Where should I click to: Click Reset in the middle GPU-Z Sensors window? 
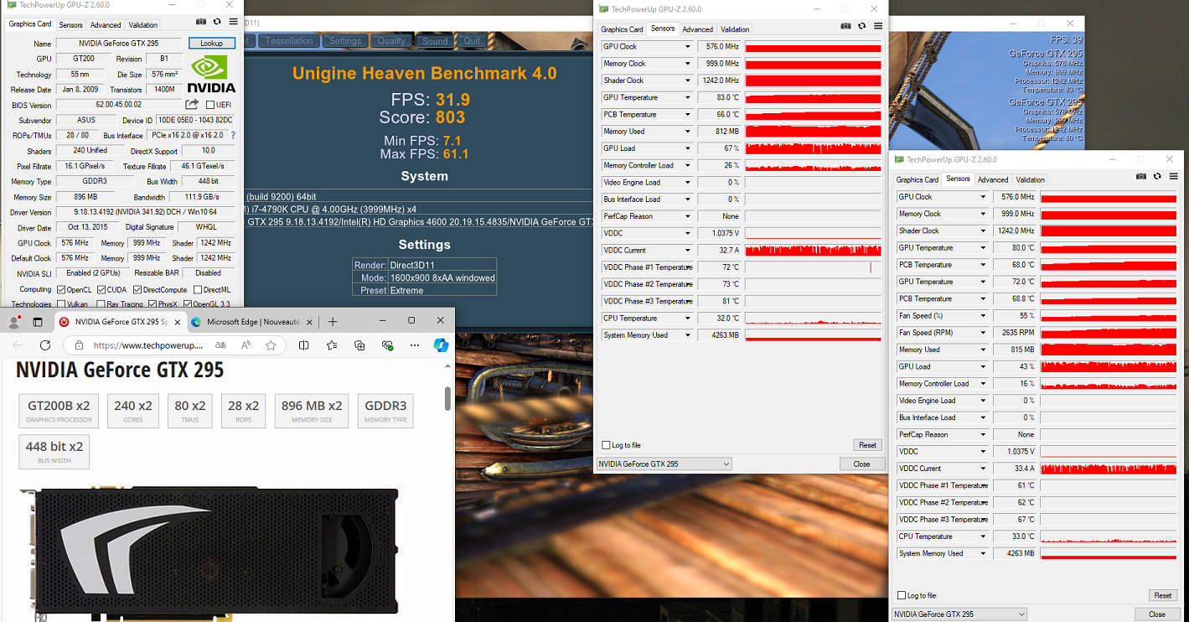click(867, 445)
